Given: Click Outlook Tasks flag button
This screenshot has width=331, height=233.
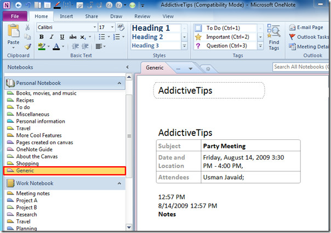Looking at the screenshot, I should click(309, 37).
